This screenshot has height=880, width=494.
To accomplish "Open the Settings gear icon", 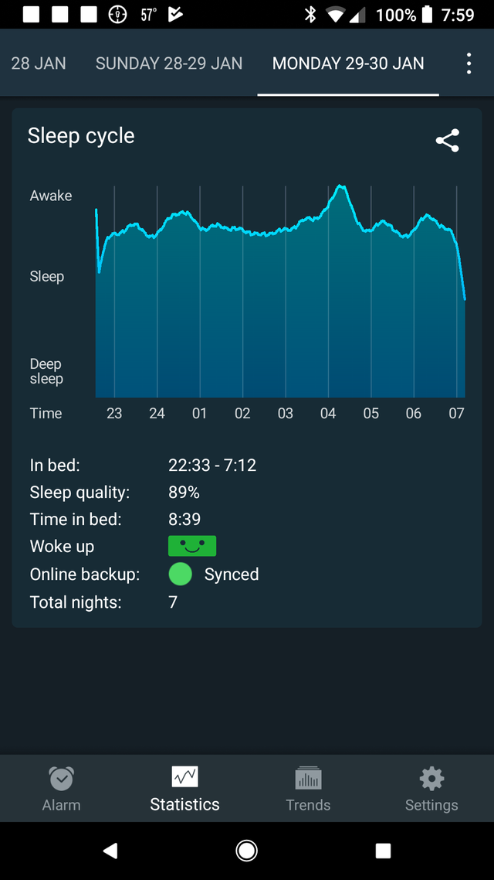I will coord(431,778).
